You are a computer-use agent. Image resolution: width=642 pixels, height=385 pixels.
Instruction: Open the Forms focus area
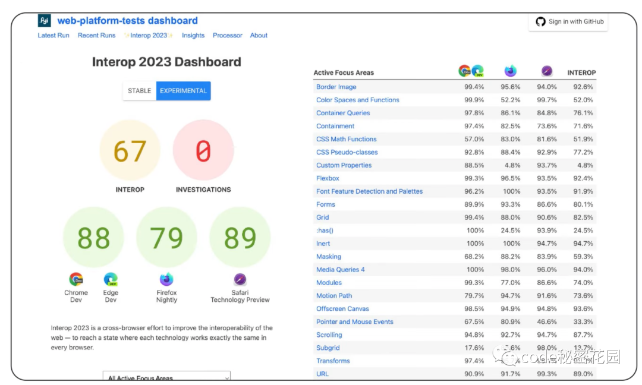326,204
